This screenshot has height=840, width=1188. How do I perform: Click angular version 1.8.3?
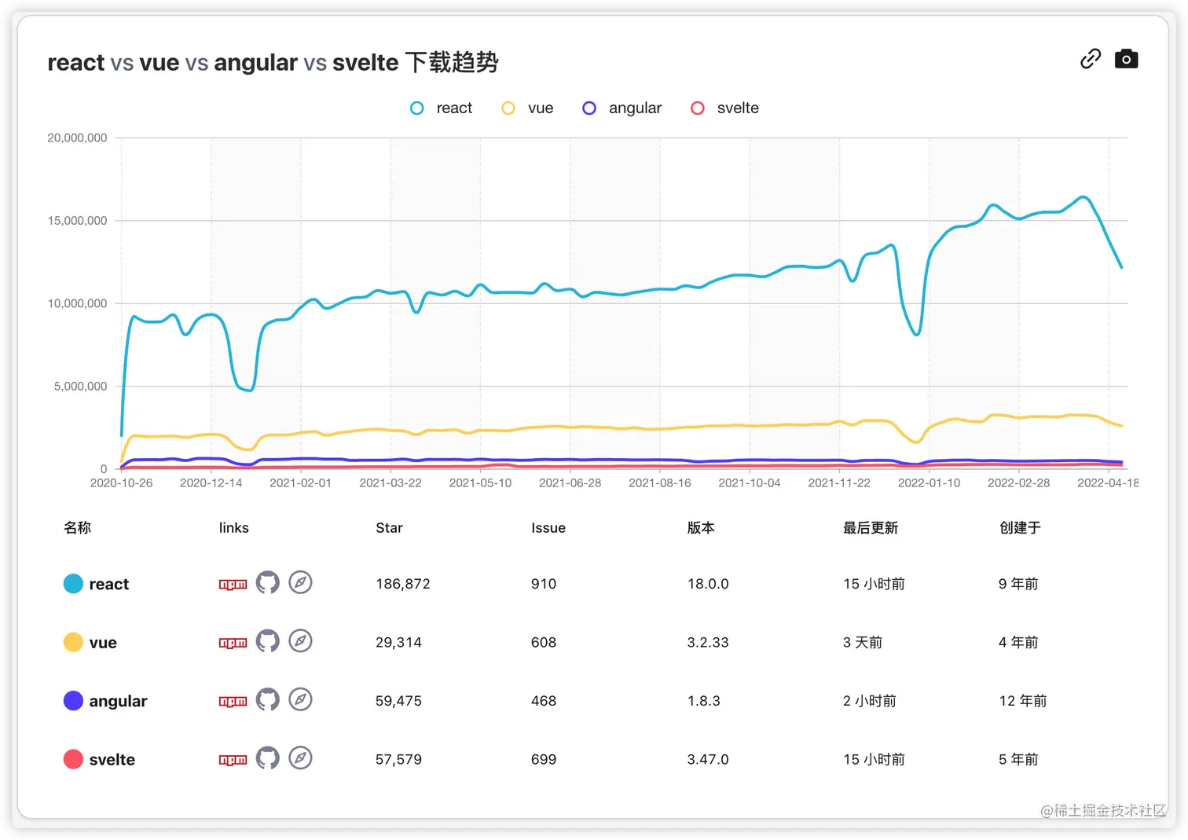click(703, 701)
